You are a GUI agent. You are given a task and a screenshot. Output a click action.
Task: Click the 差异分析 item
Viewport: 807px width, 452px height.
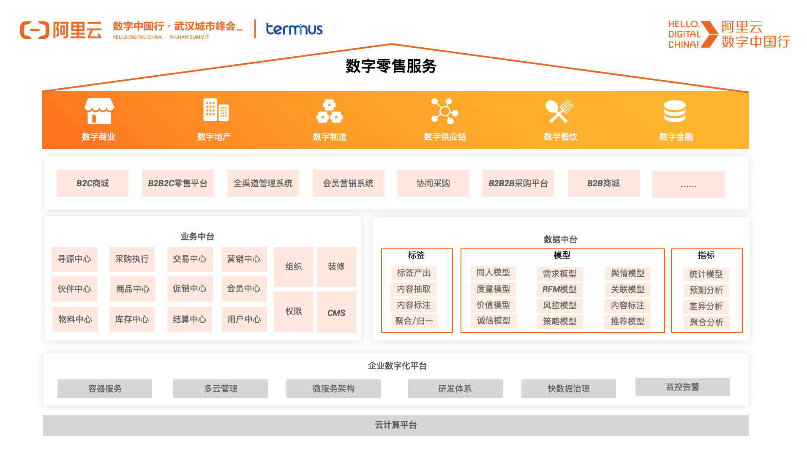pos(706,307)
